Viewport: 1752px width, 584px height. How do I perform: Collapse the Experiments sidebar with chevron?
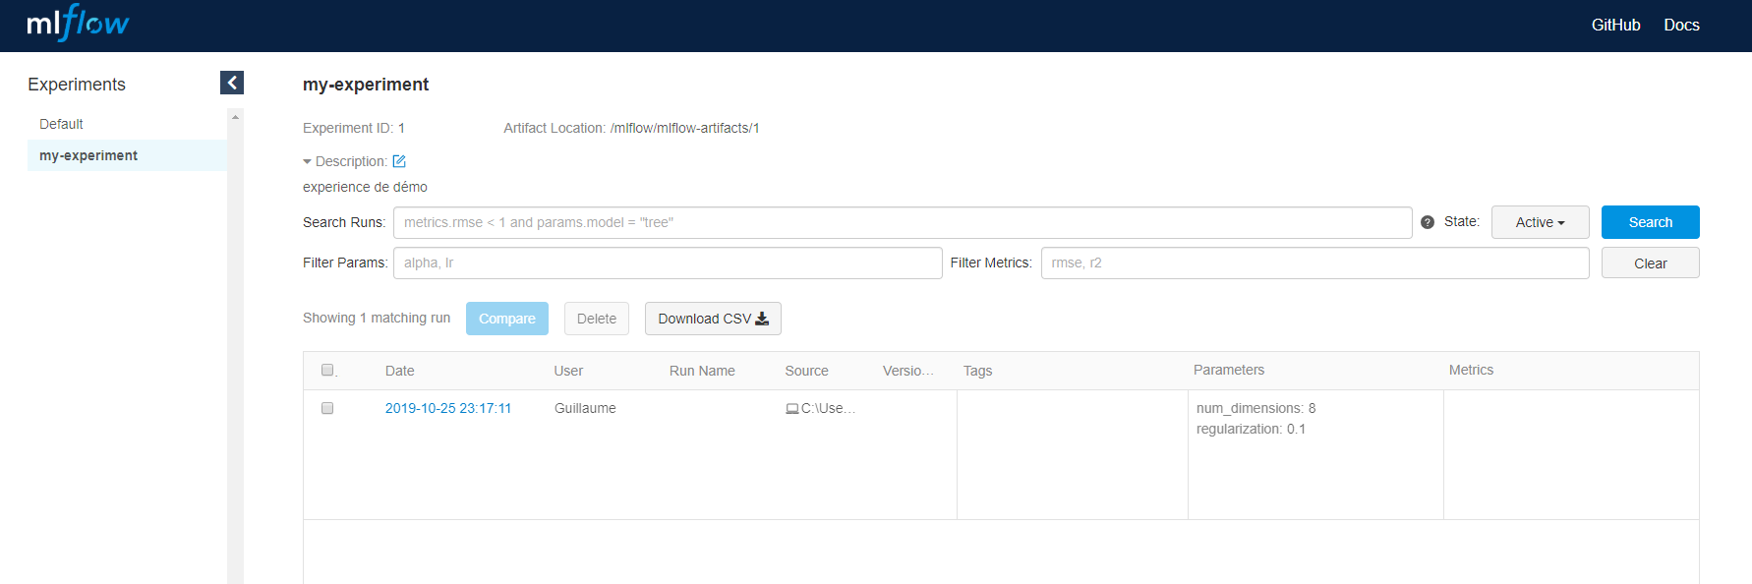tap(232, 83)
